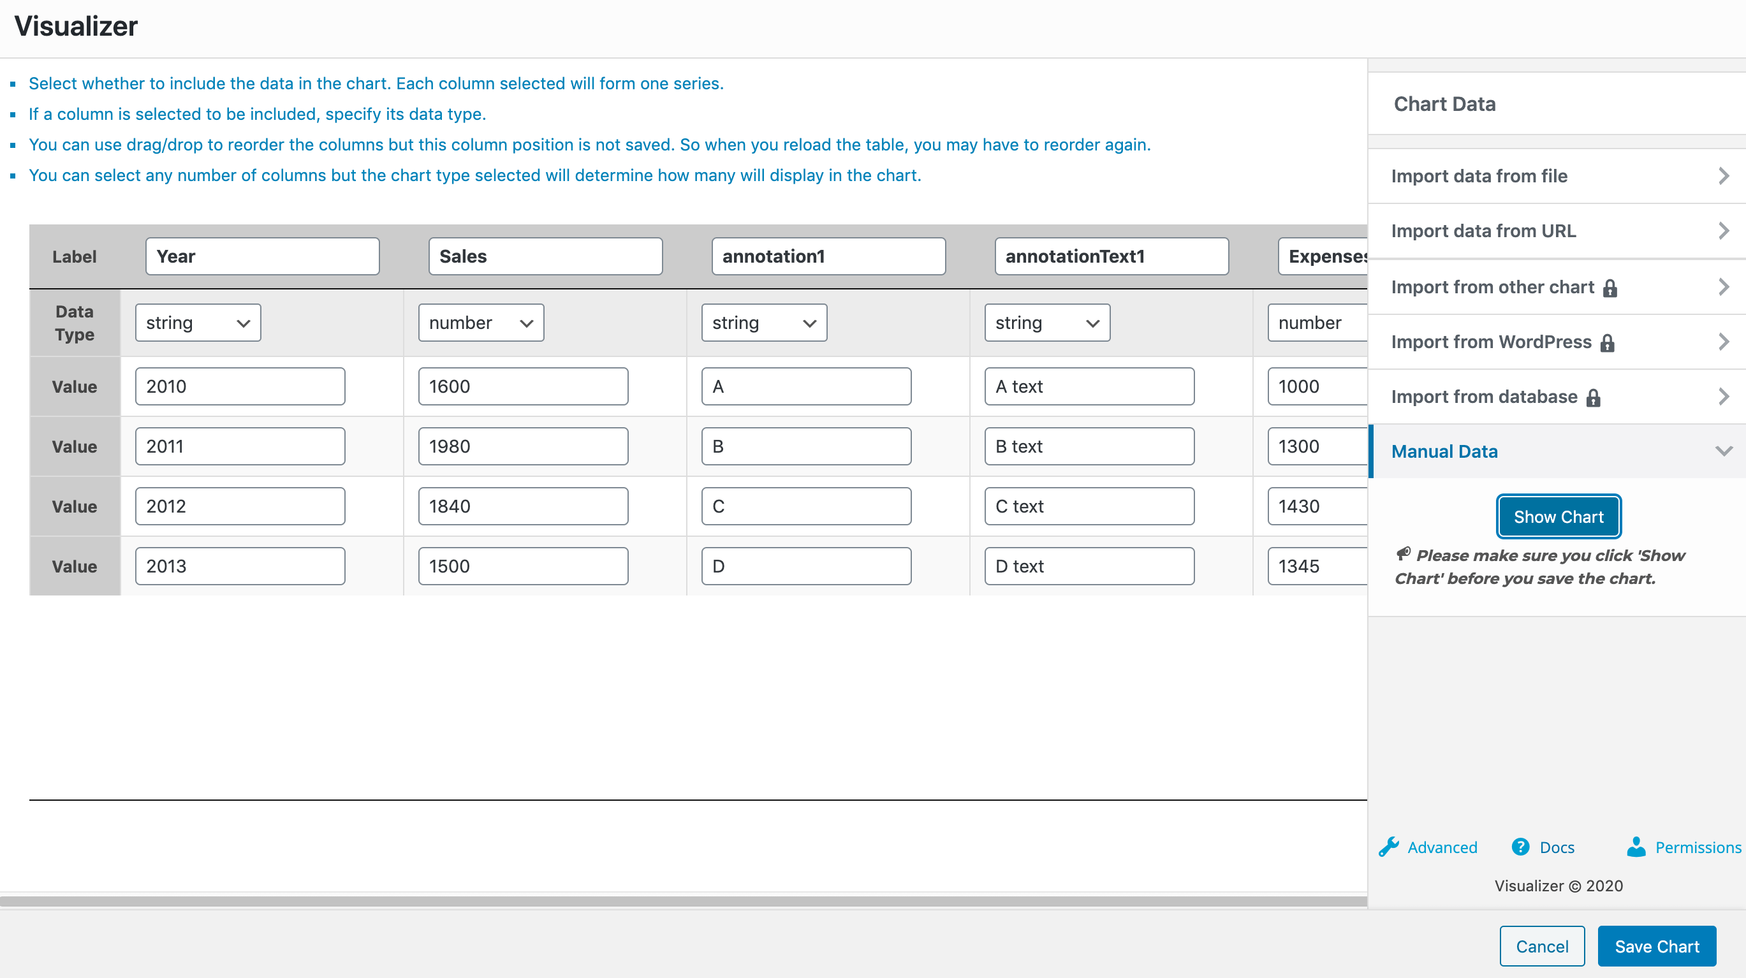Click the 2012 year value field
The image size is (1746, 978).
[x=240, y=506]
